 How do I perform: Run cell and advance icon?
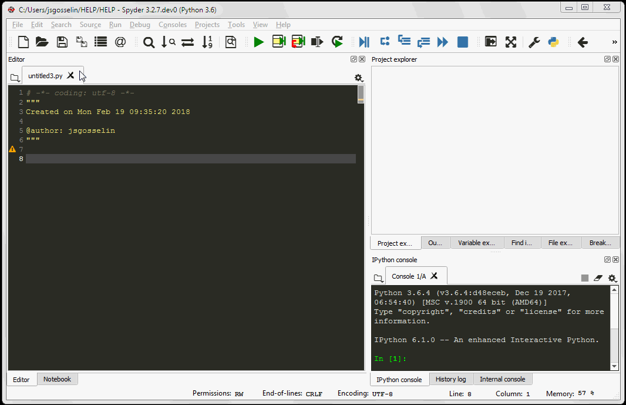coord(298,42)
